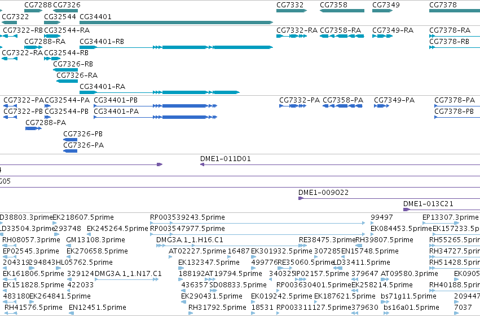Click transcript CG7322-RB
480x316 pixels.
(x=23, y=30)
